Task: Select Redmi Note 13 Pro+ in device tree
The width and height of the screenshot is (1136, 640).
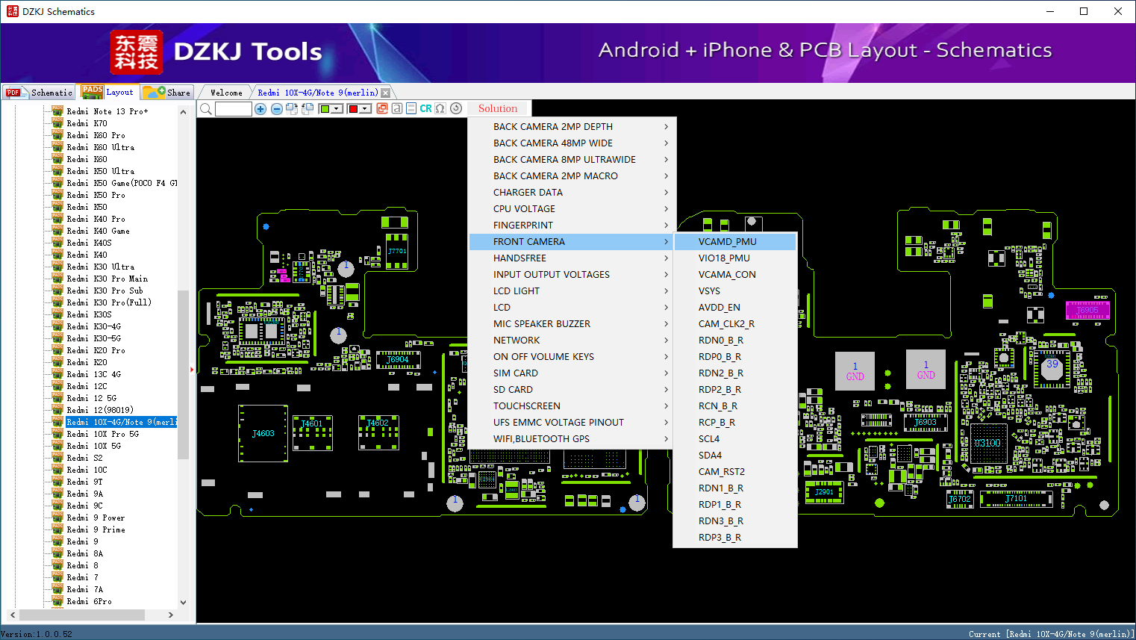Action: [107, 111]
